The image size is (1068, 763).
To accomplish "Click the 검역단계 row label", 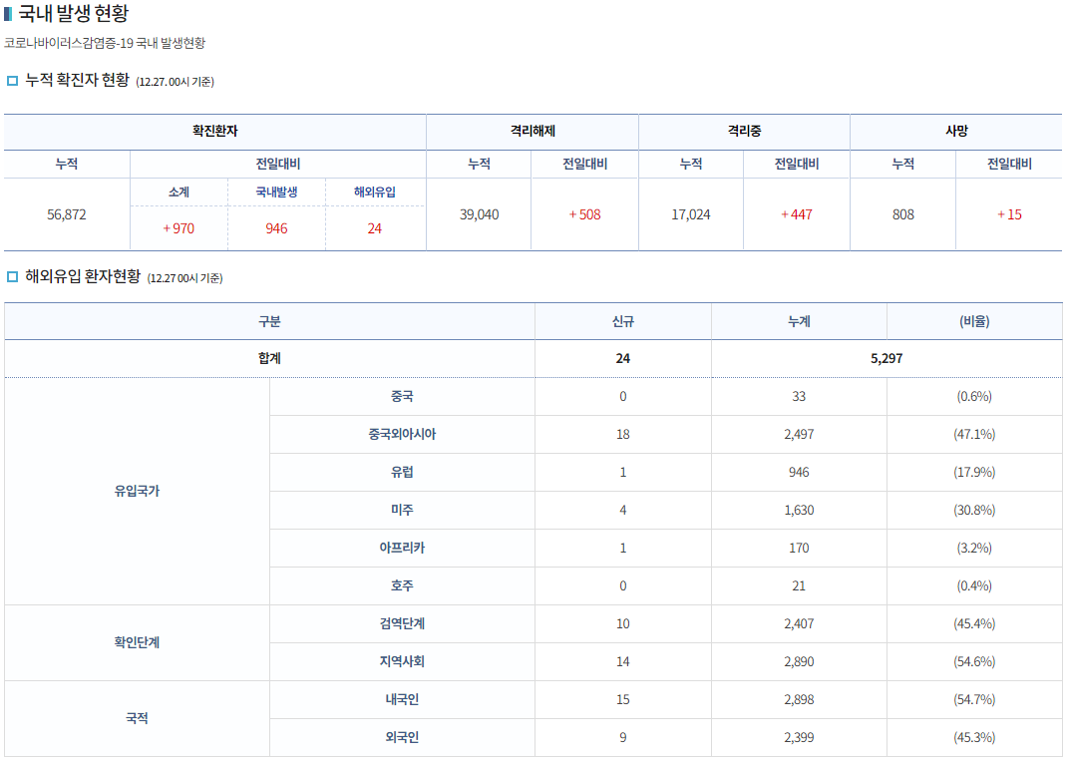I will pos(402,623).
